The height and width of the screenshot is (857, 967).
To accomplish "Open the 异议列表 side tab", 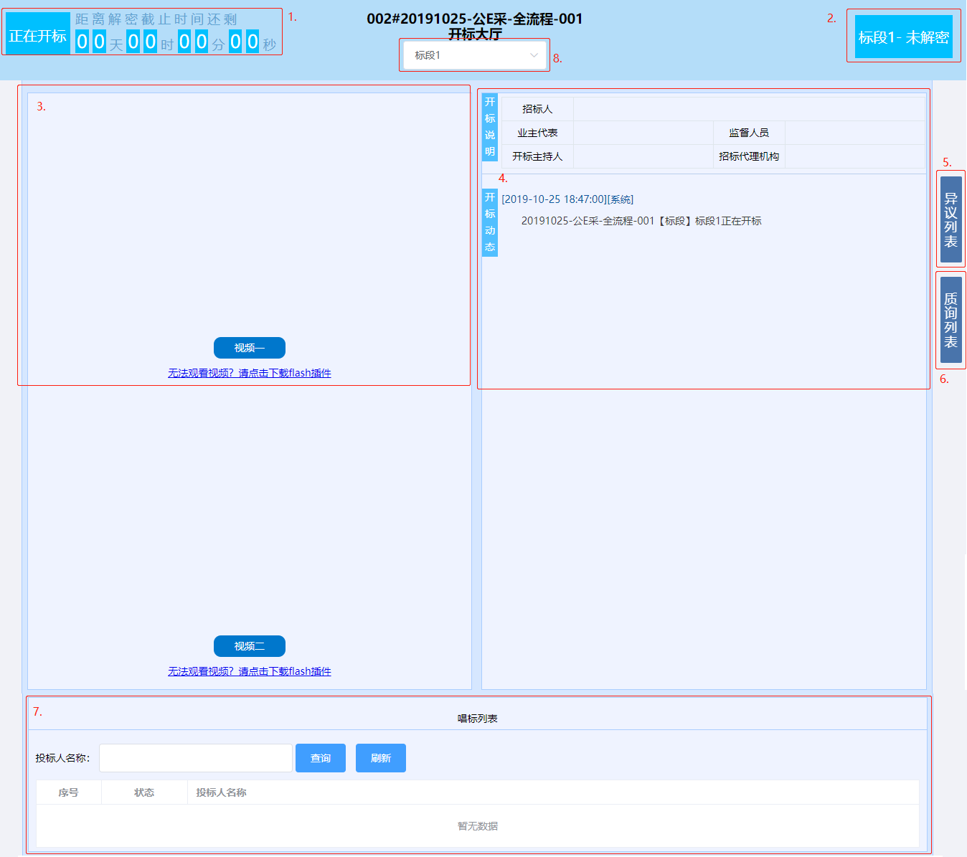I will point(951,219).
